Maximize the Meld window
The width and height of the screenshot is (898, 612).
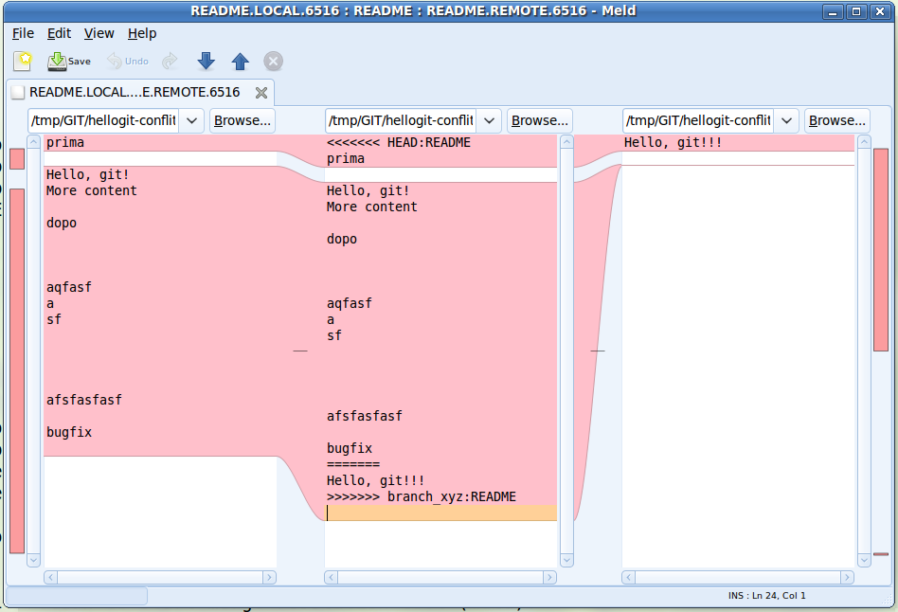tap(856, 11)
